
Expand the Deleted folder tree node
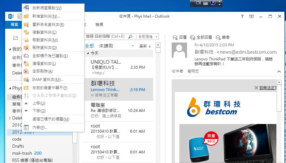pyautogui.click(x=10, y=118)
